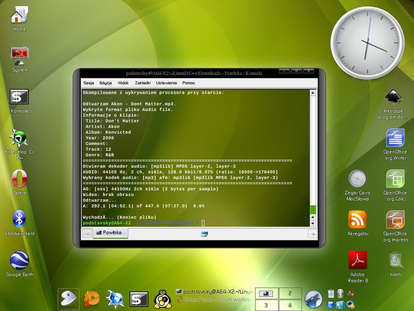The height and width of the screenshot is (311, 414).
Task: Open the Pomoc menu in Konsola
Action: pos(188,83)
